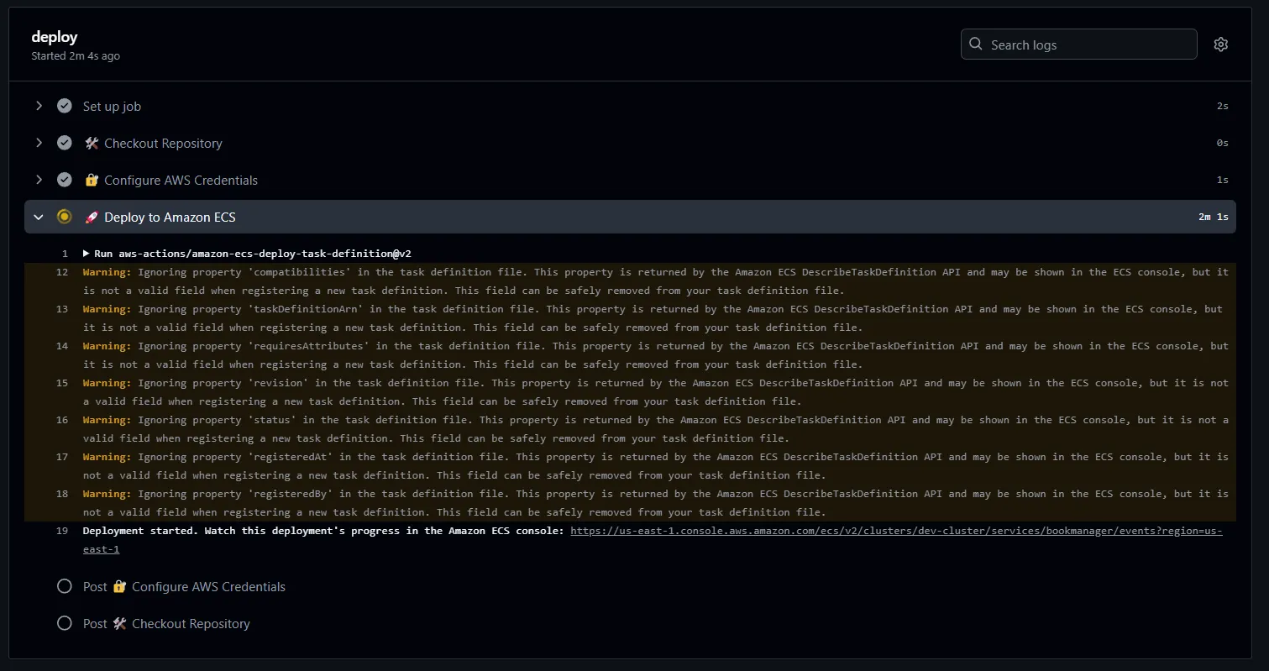Expand the Configure AWS Credentials step chevron
The image size is (1269, 671).
click(x=39, y=180)
